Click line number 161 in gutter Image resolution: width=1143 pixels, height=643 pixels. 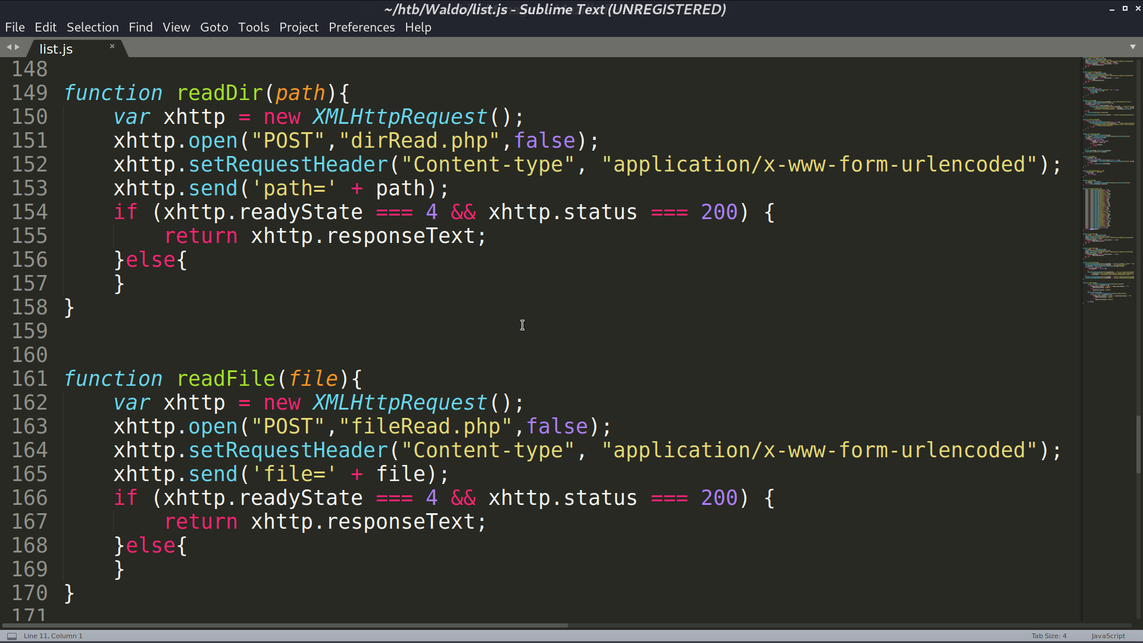point(30,379)
